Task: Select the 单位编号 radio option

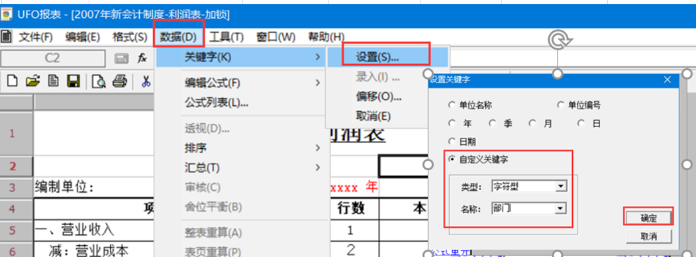Action: click(x=561, y=105)
